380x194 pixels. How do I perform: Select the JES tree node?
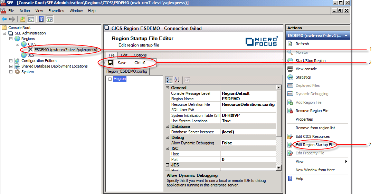[x=31, y=55]
